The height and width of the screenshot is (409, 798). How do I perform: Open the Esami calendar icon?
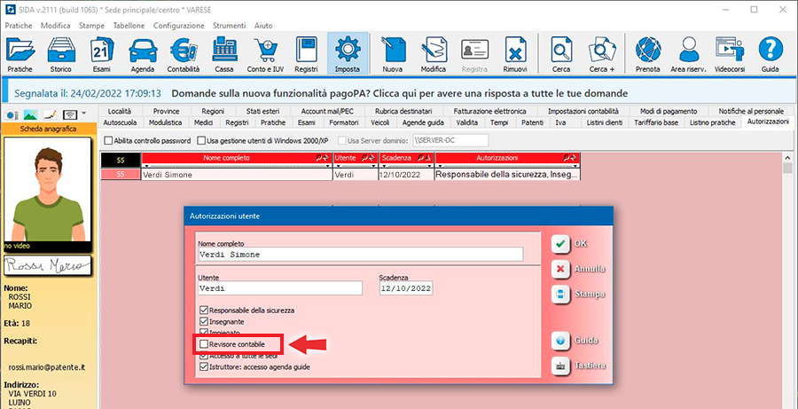pos(101,54)
